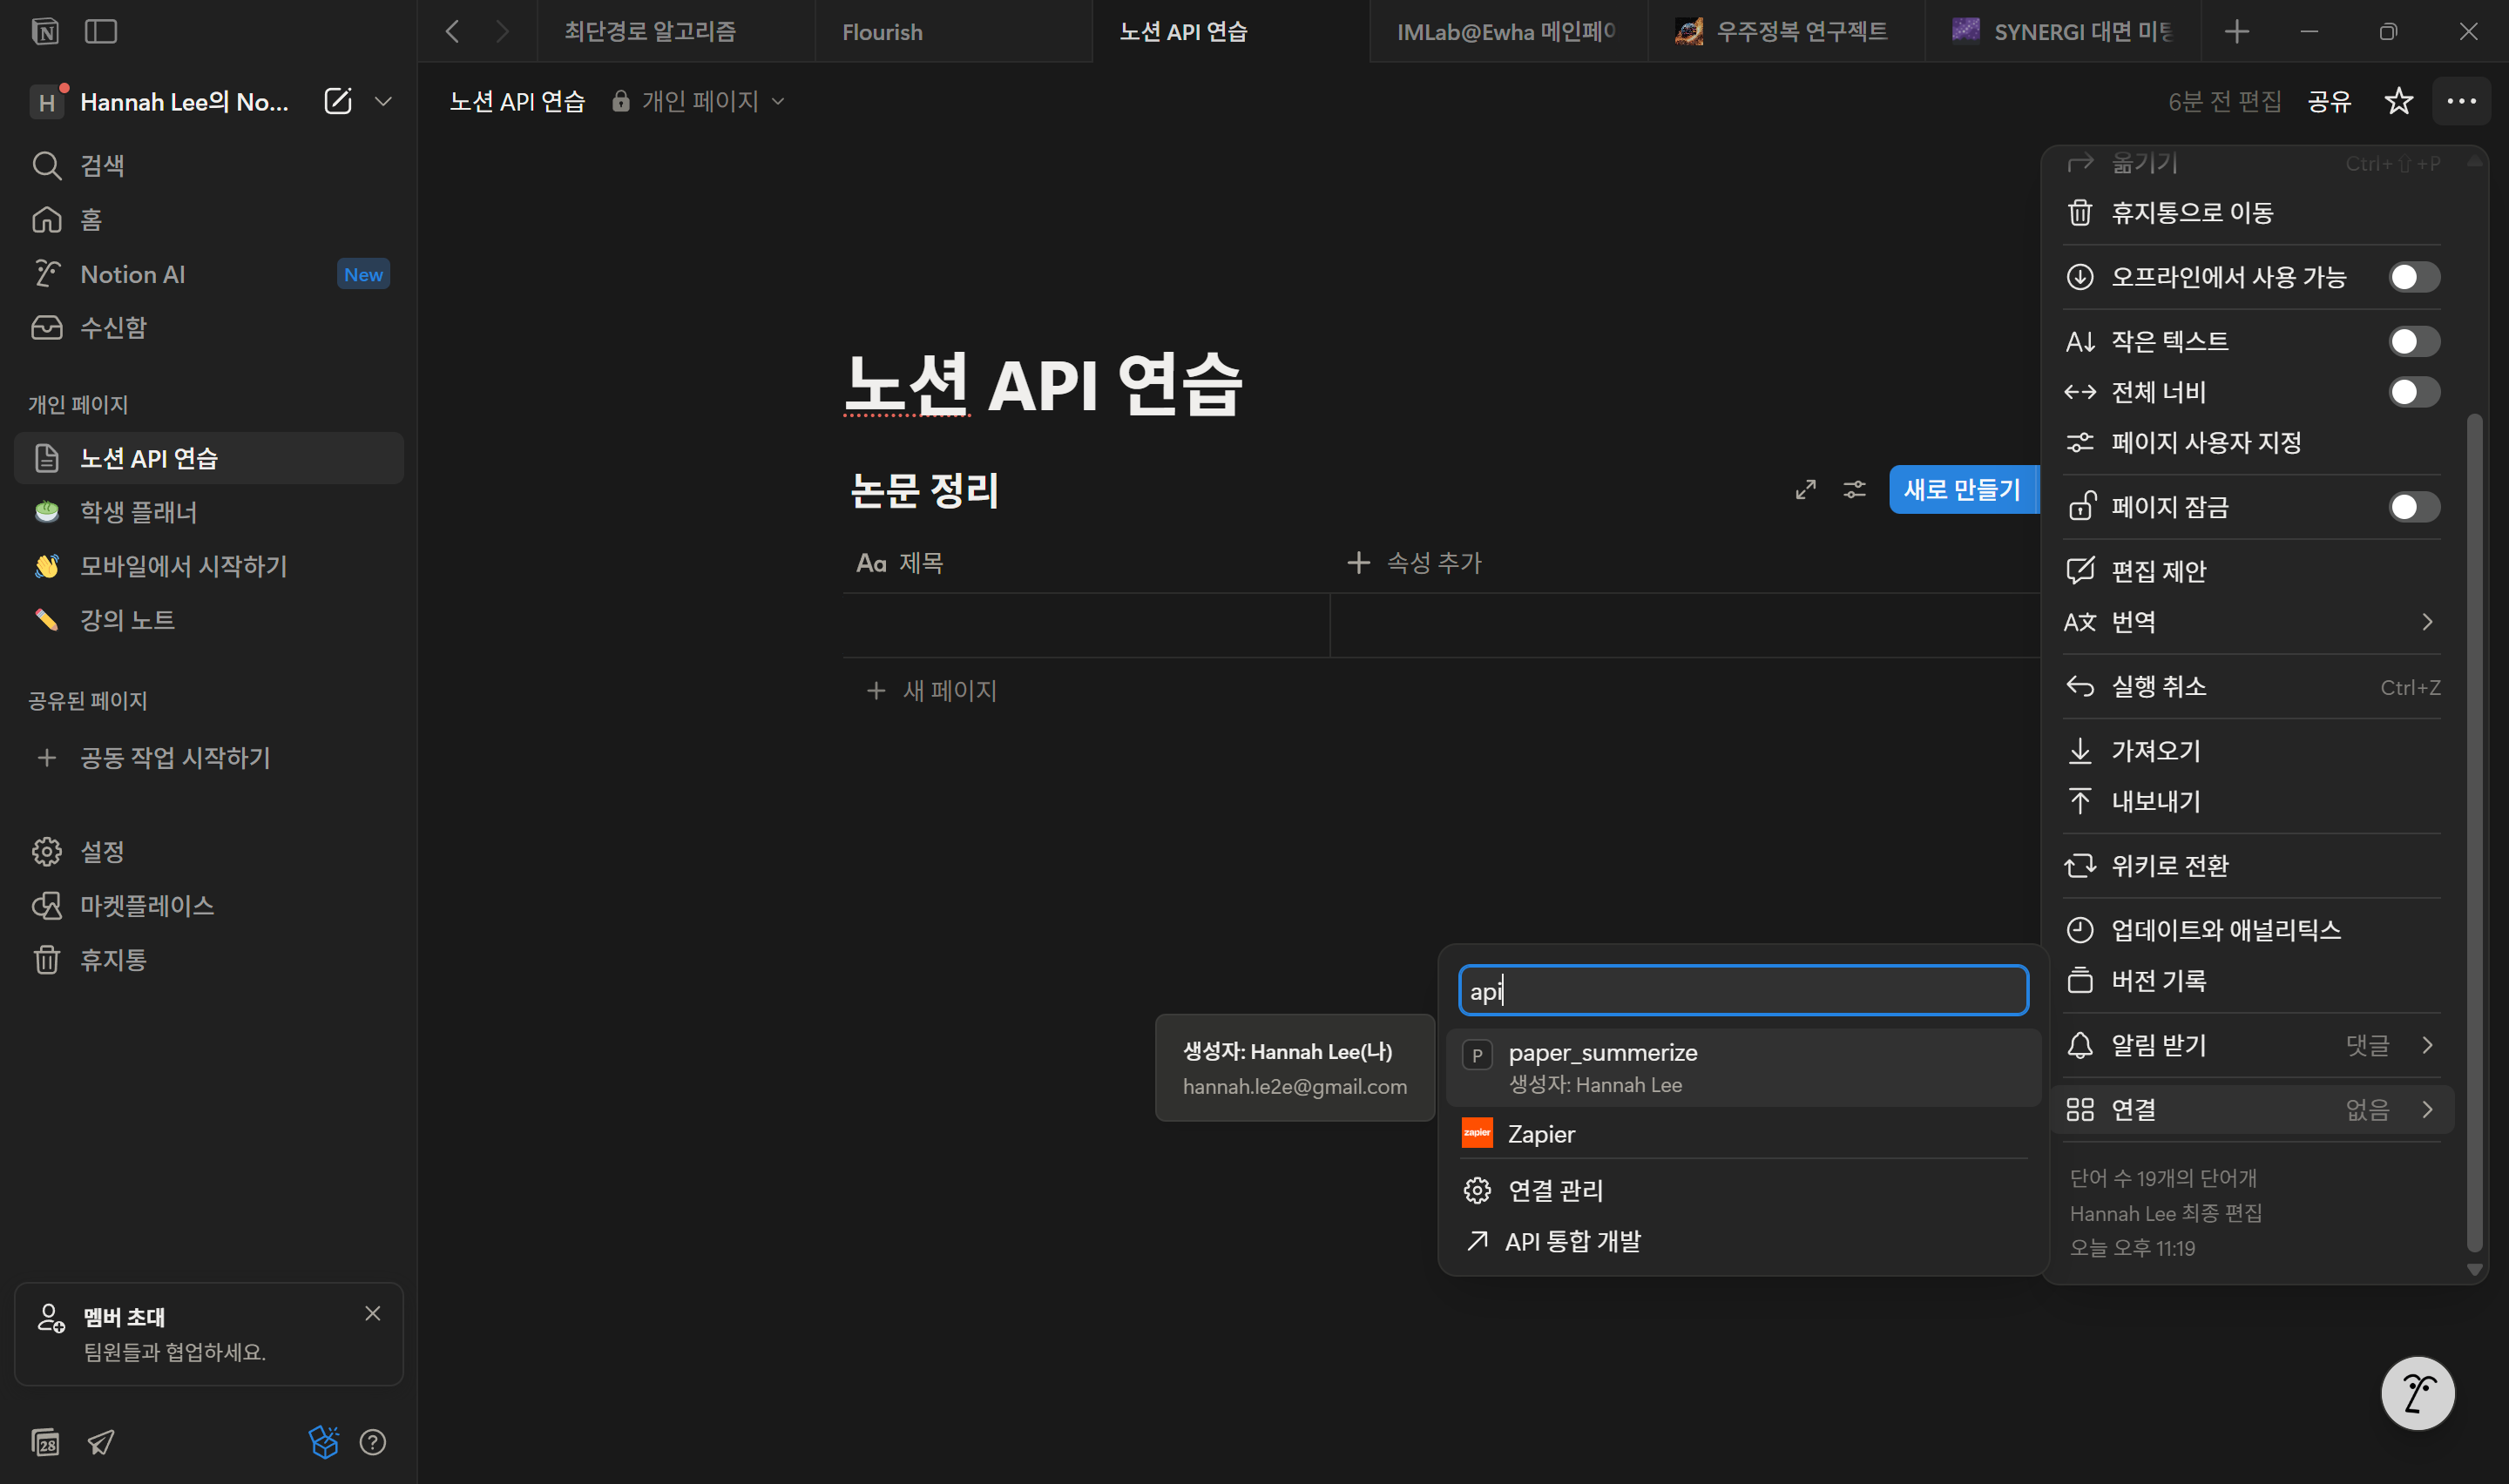Click the 새로 만들기 button
Screen dimensions: 2509x1484
pos(1961,489)
